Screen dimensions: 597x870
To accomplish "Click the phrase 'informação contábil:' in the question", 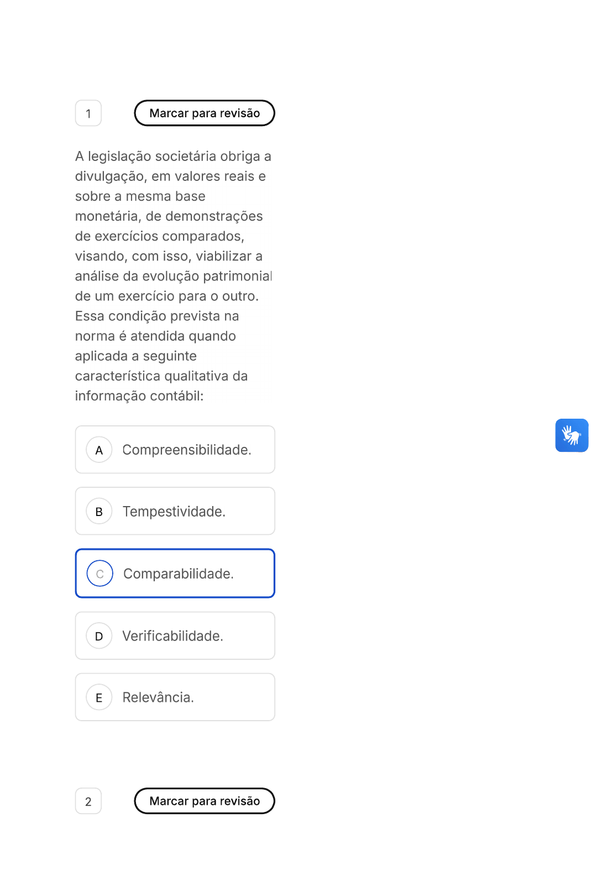I will (x=139, y=396).
